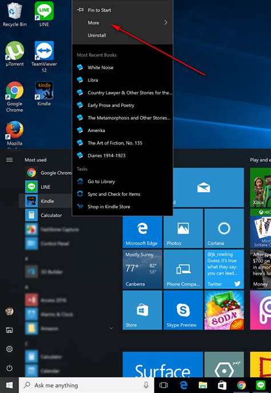Open LINE from taskbar
This screenshot has width=271, height=393.
click(261, 385)
